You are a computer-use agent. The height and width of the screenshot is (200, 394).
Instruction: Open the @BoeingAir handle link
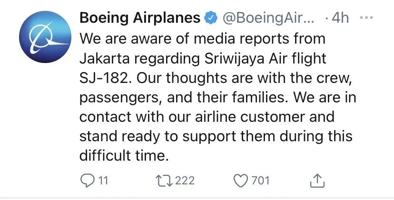click(x=267, y=18)
